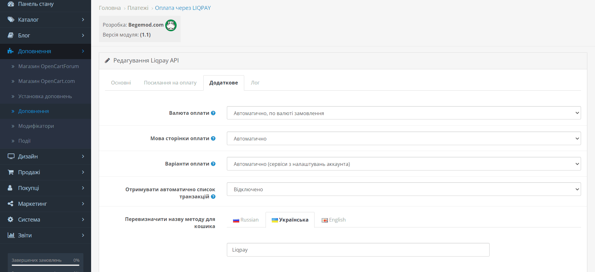Open the автоматично список транзакцій dropdown
The image size is (595, 272).
pyautogui.click(x=404, y=189)
